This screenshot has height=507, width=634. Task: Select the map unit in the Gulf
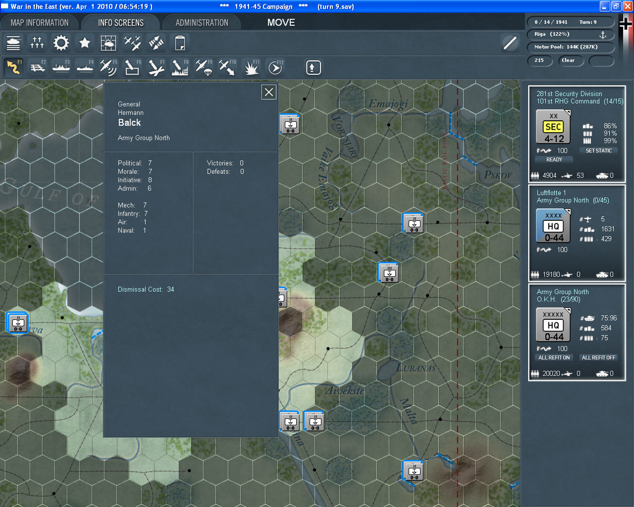[18, 322]
